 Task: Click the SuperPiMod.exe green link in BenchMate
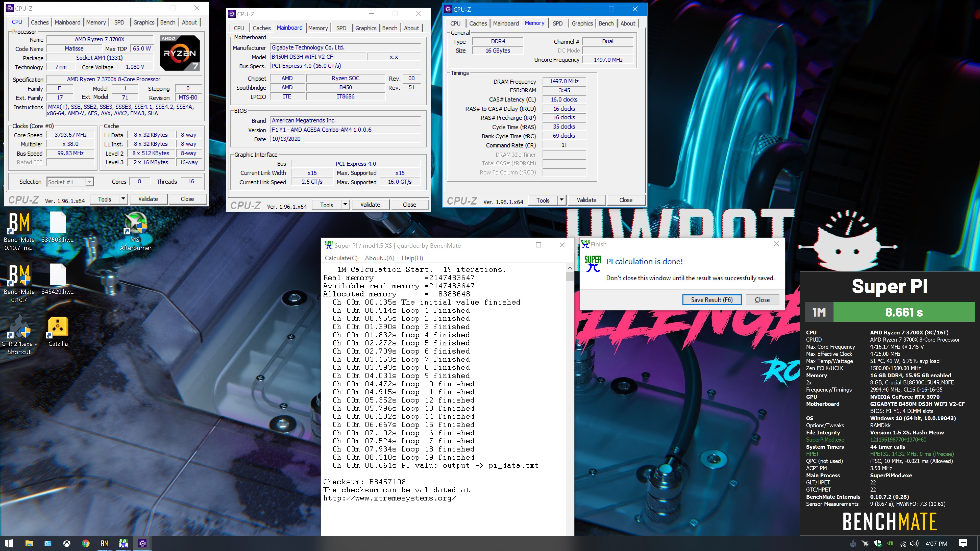click(825, 440)
